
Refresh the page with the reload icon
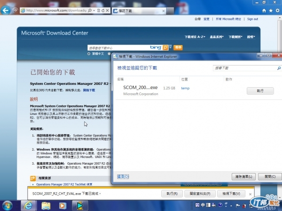click(103, 11)
